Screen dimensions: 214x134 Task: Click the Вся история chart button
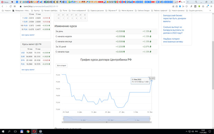61,66
